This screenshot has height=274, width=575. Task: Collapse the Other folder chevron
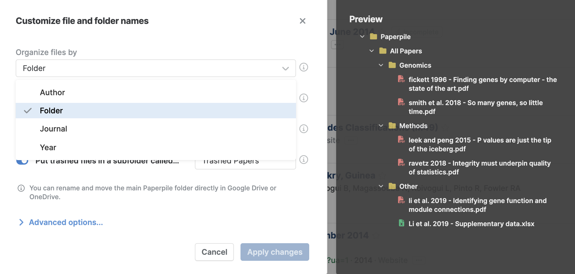click(x=381, y=186)
